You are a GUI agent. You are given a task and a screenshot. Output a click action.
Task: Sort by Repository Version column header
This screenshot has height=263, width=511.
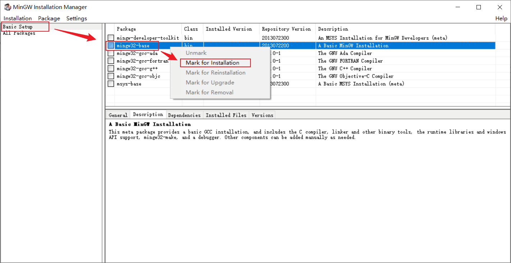point(287,29)
